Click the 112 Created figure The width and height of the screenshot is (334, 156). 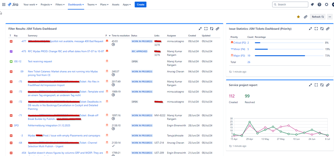(x=232, y=96)
